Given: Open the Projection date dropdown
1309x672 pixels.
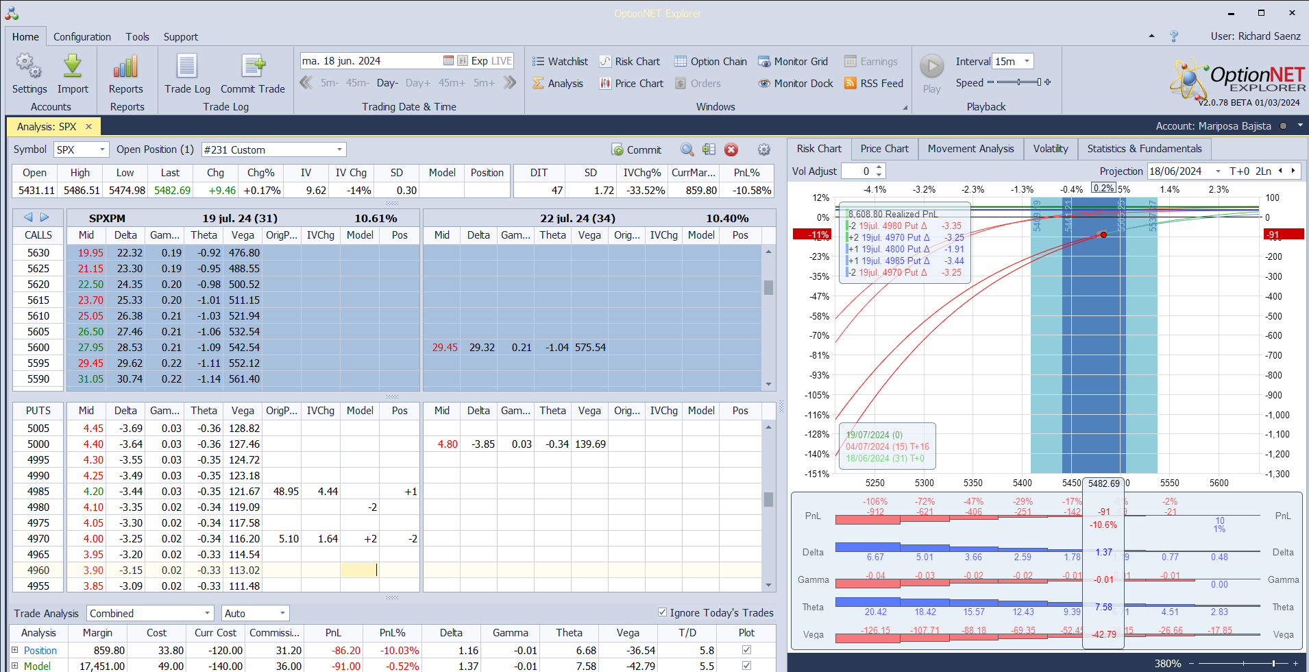Looking at the screenshot, I should [1218, 171].
